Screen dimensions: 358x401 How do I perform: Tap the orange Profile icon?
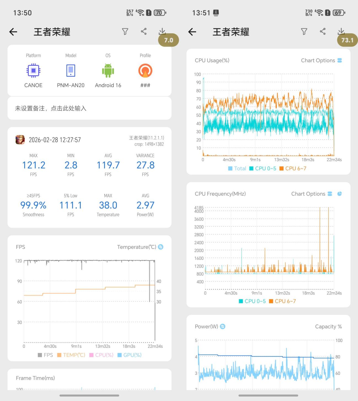[145, 71]
